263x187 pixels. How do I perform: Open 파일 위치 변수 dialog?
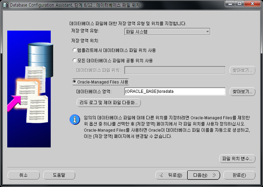(237, 158)
